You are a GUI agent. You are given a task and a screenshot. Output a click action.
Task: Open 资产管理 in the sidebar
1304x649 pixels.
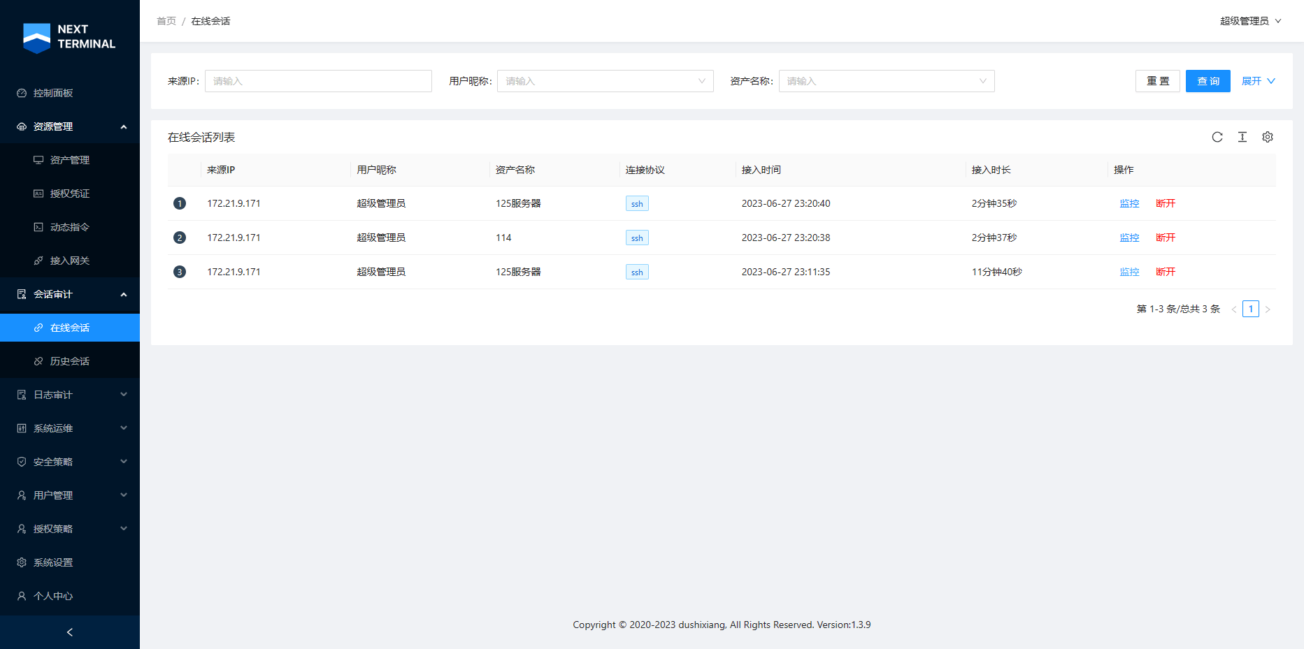[x=70, y=160]
